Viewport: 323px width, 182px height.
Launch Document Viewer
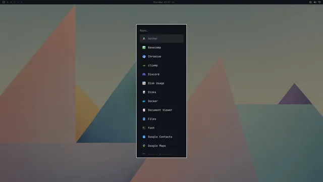click(161, 110)
